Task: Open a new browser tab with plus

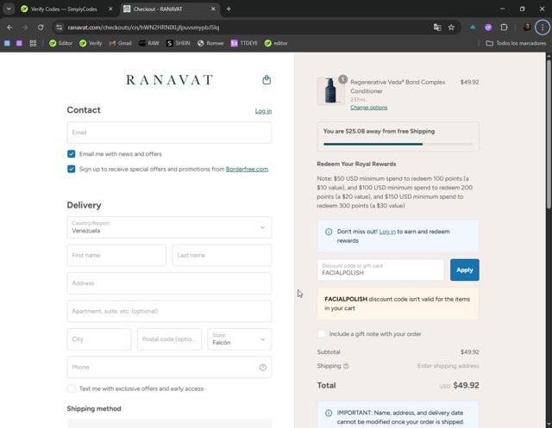Action: [229, 9]
